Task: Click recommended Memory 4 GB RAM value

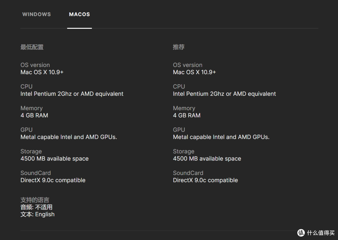Action: [187, 115]
